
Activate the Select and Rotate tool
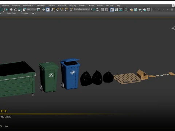coord(15,9)
